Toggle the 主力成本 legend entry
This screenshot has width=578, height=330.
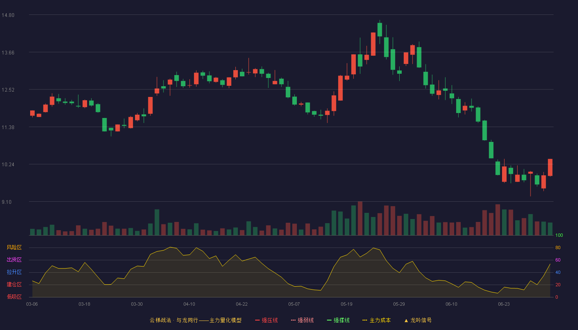click(377, 320)
